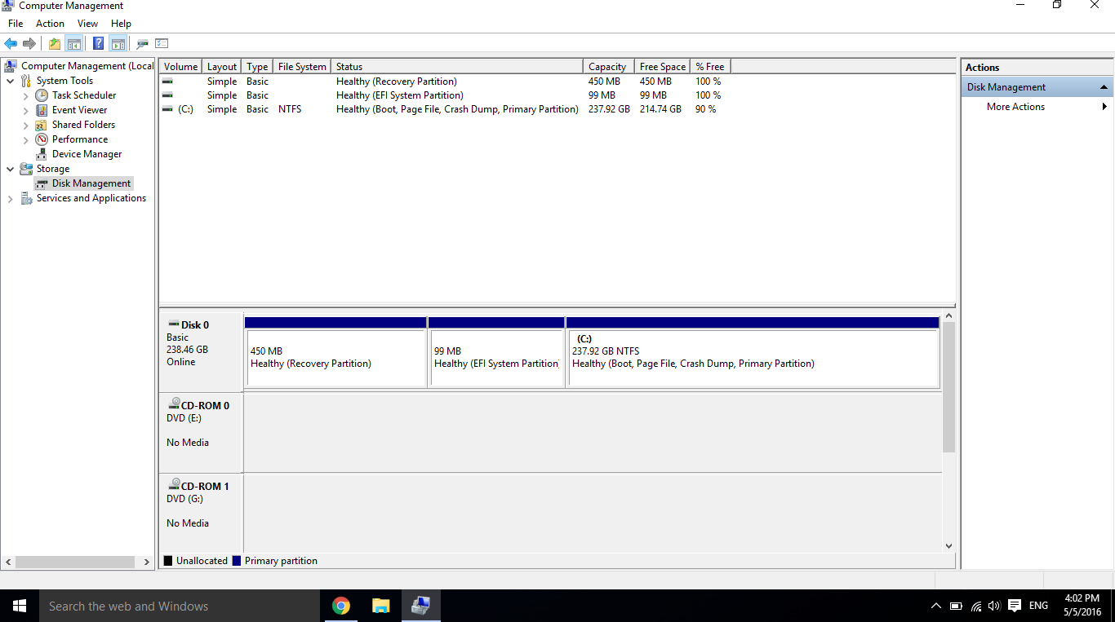This screenshot has width=1115, height=622.
Task: Toggle Show/Hide Console Tree button
Action: [74, 44]
